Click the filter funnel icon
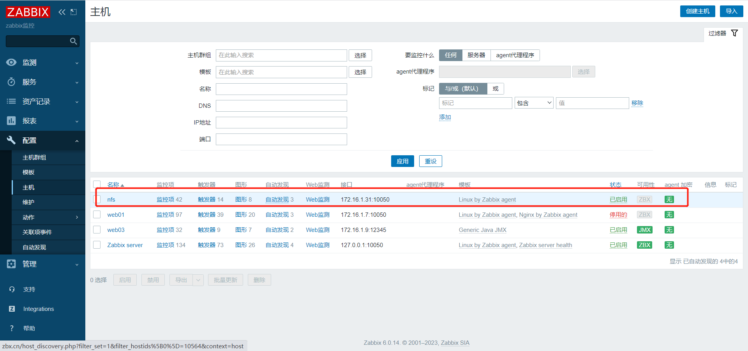The width and height of the screenshot is (748, 351). [734, 33]
